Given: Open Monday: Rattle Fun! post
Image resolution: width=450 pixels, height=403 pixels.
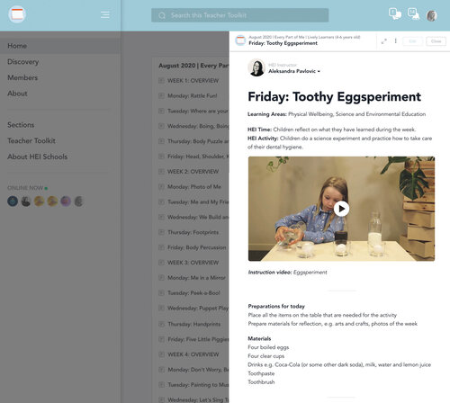Looking at the screenshot, I should pos(193,96).
